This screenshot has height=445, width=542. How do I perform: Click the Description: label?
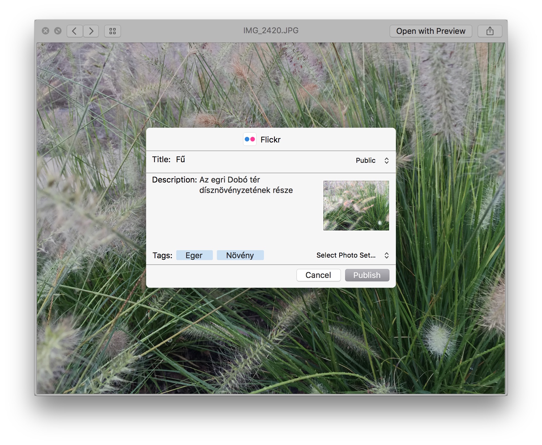(x=174, y=180)
